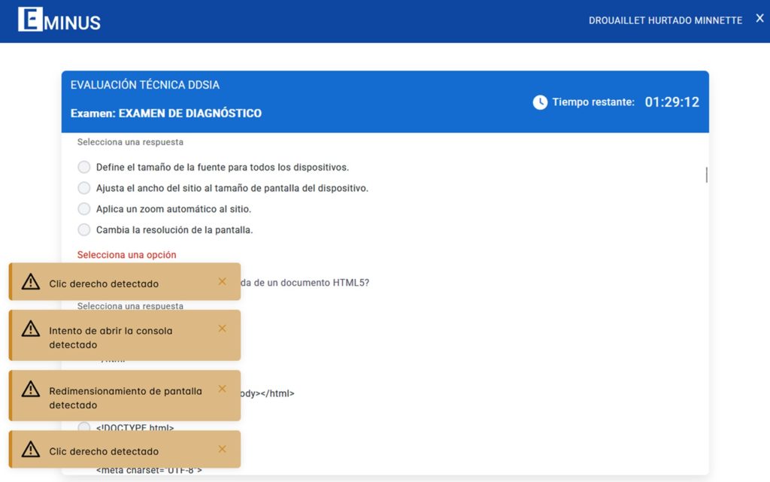This screenshot has height=482, width=770.
Task: Dismiss the Intento de abrir la consola alert
Action: pos(222,329)
